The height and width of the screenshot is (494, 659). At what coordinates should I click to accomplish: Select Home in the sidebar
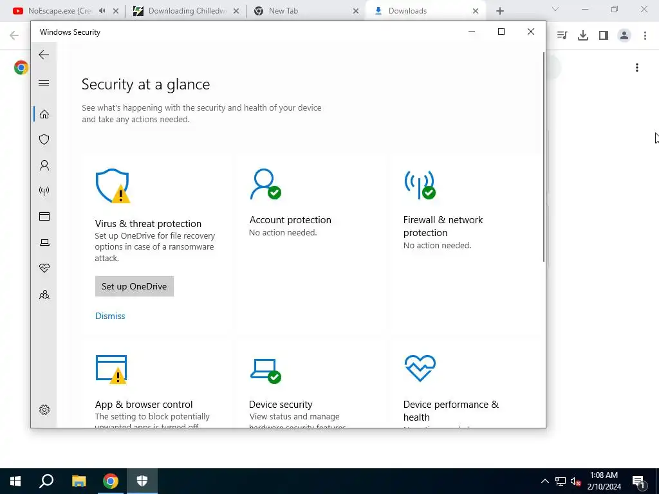tap(44, 114)
